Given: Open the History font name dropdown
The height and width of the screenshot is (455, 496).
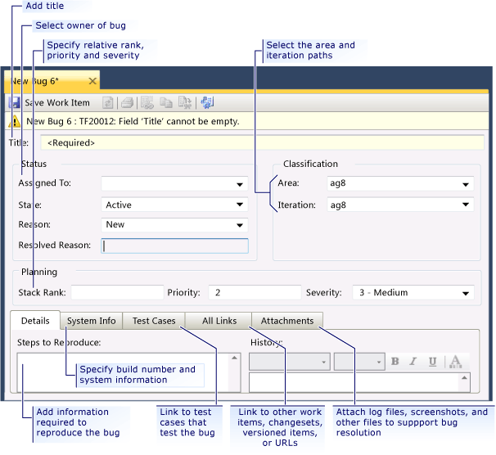Looking at the screenshot, I should (x=290, y=362).
